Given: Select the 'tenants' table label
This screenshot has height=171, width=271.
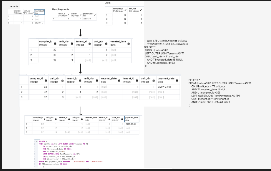Looking at the screenshot, I should click(14, 6).
